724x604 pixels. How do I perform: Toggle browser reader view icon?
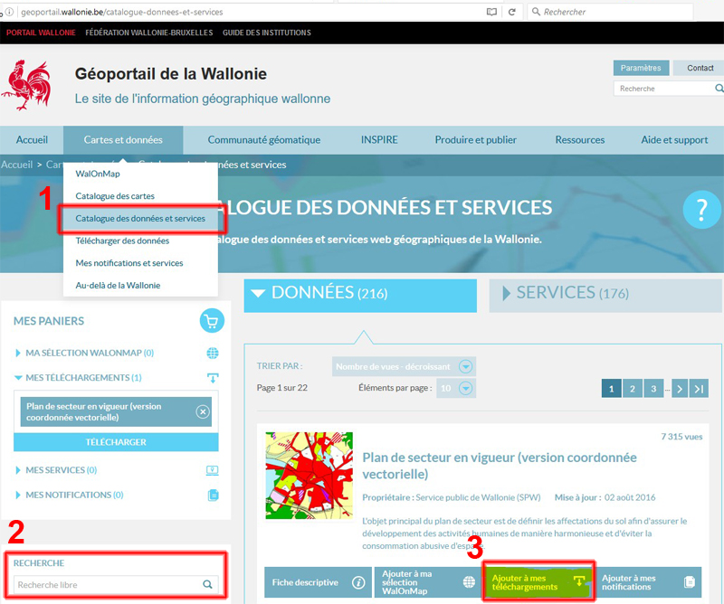(491, 12)
